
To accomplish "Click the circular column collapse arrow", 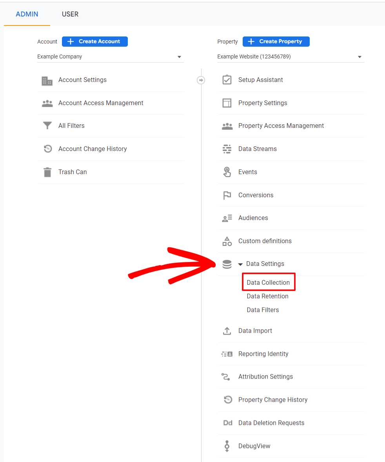I will pos(201,80).
